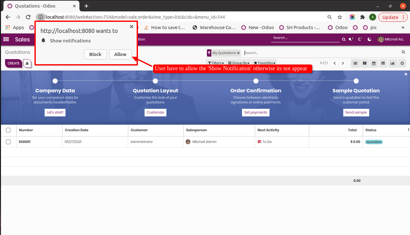Open the Warehouse Co... bookmark
Screen dimensions: 410x235
pos(214,28)
